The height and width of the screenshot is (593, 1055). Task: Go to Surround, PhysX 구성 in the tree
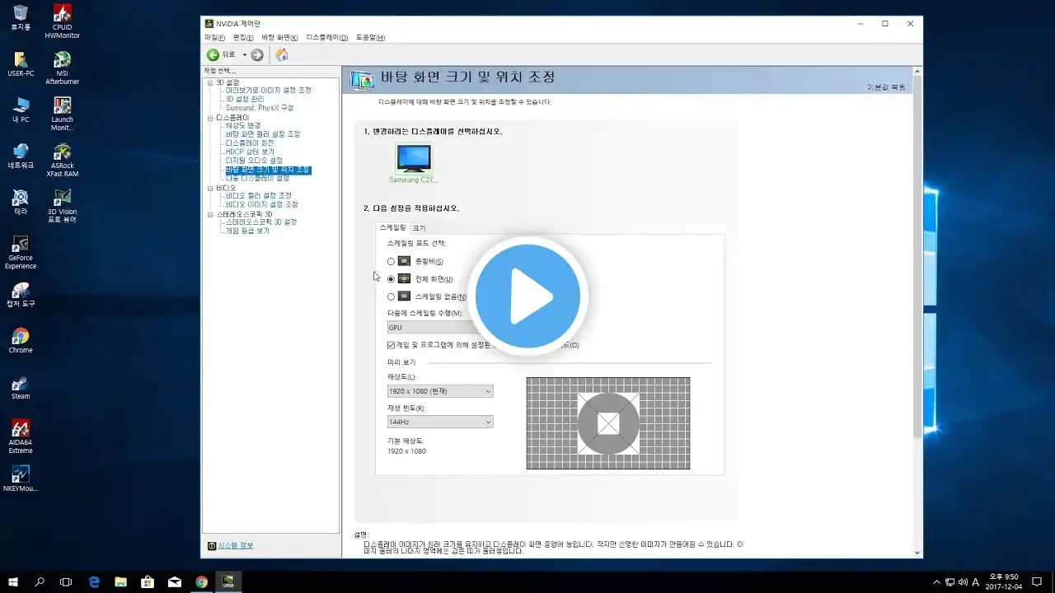point(260,108)
